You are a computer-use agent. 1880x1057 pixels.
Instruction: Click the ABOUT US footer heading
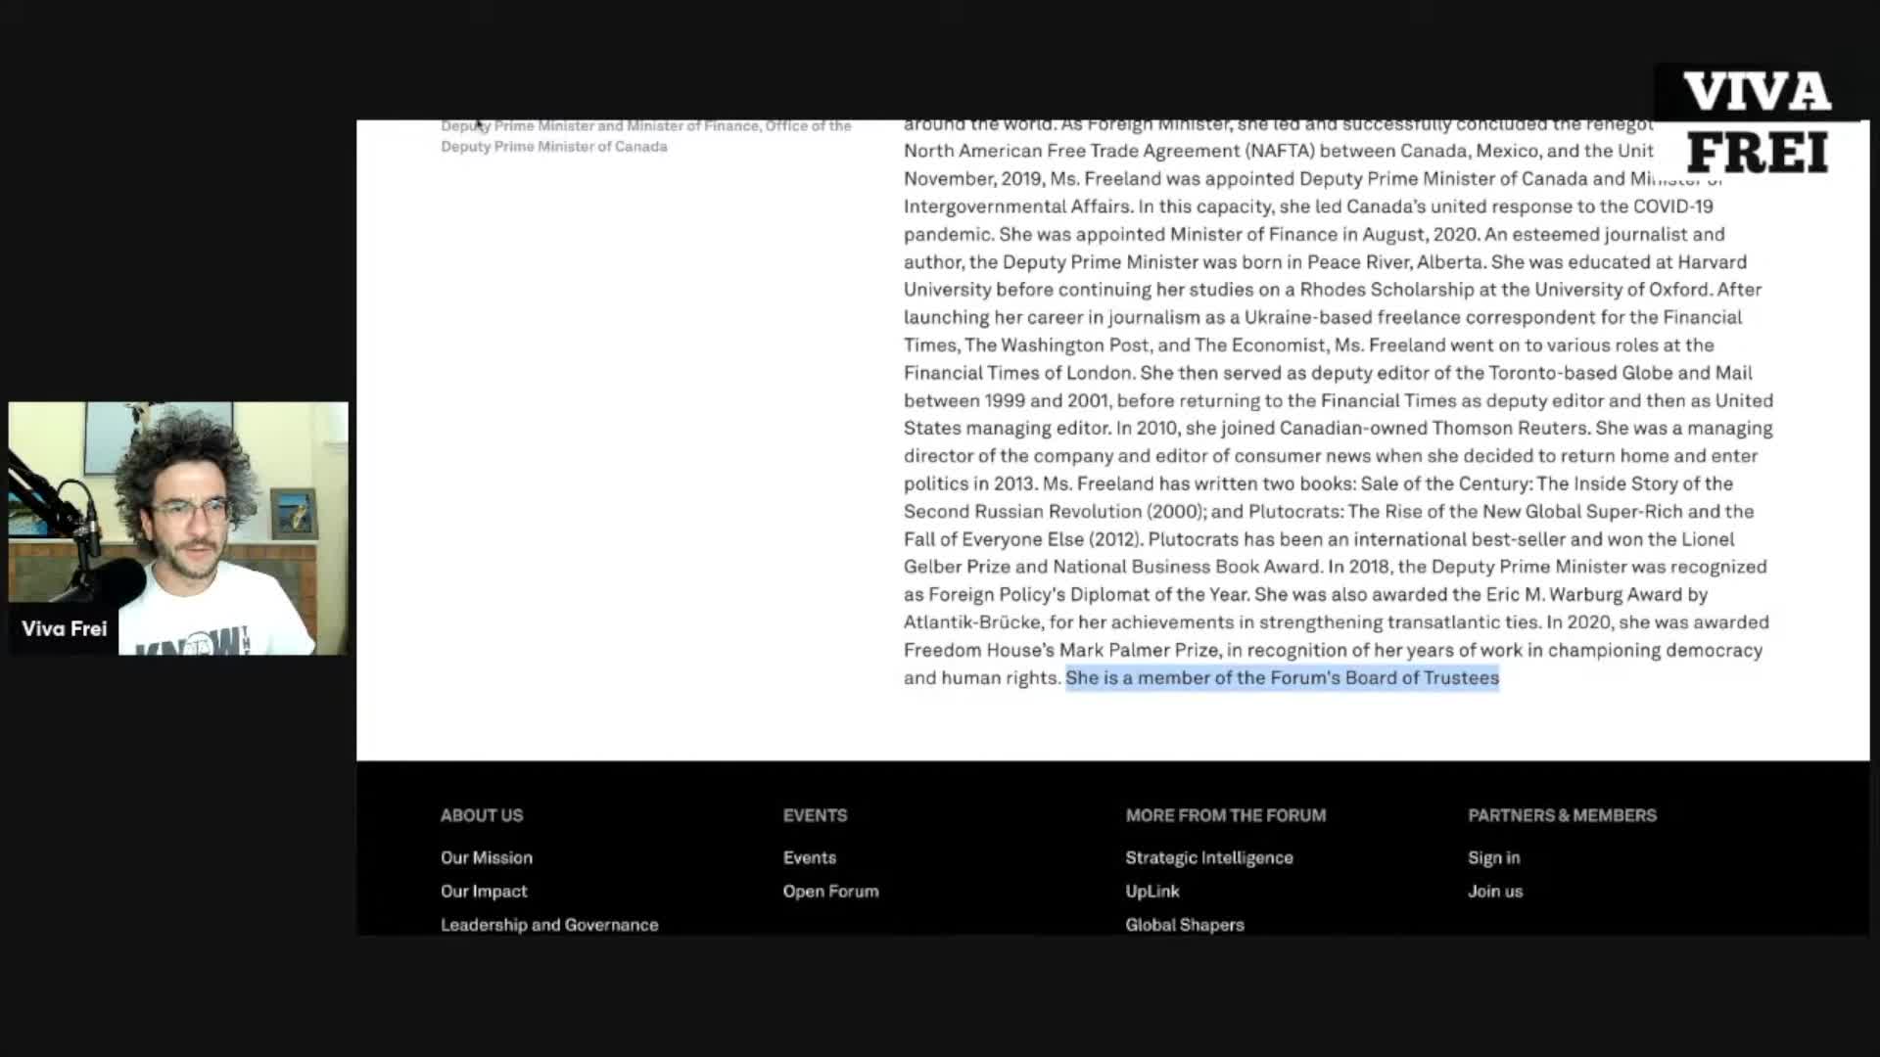482,815
